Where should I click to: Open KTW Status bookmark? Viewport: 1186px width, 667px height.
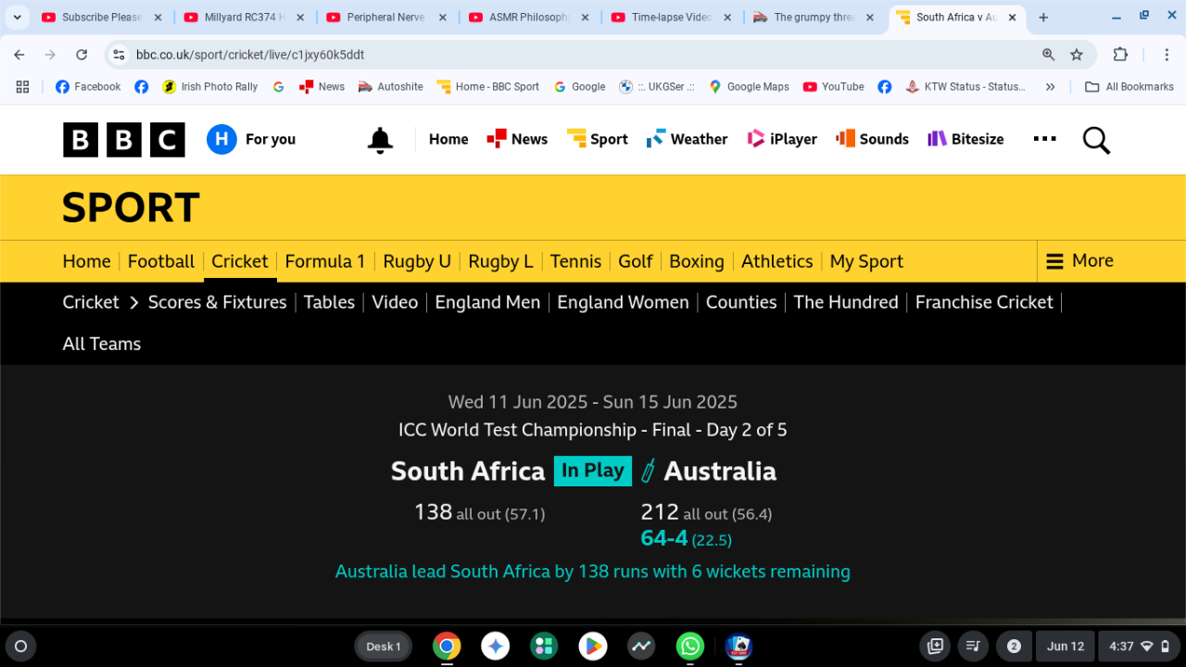pyautogui.click(x=965, y=86)
